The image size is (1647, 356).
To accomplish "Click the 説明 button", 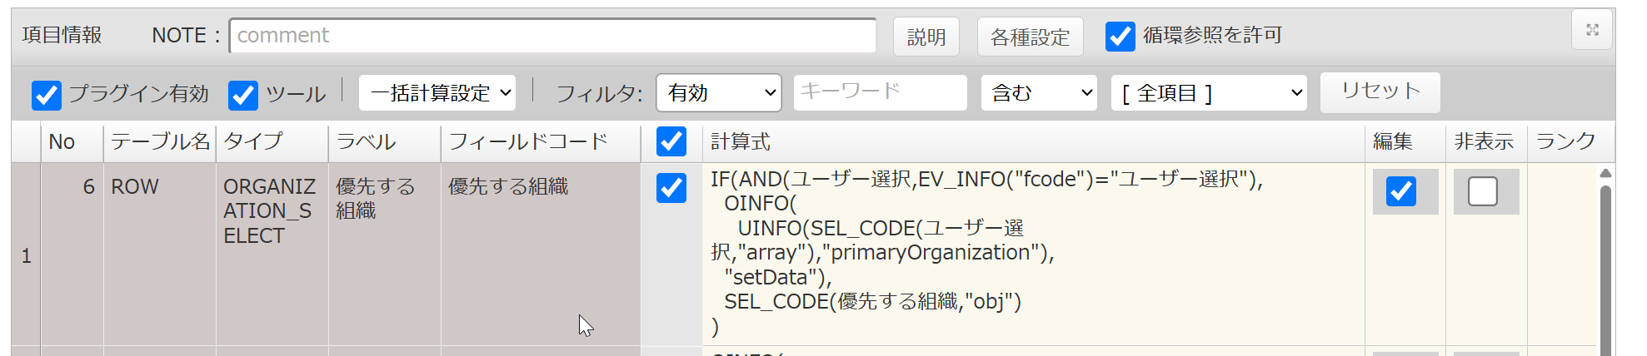I will coord(926,37).
